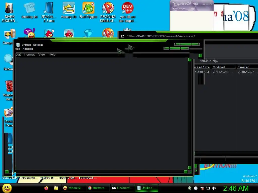Viewport: 258px width, 193px height.
Task: Click the 7z icon in the Antivirus.zip title bar
Action: click(x=122, y=36)
